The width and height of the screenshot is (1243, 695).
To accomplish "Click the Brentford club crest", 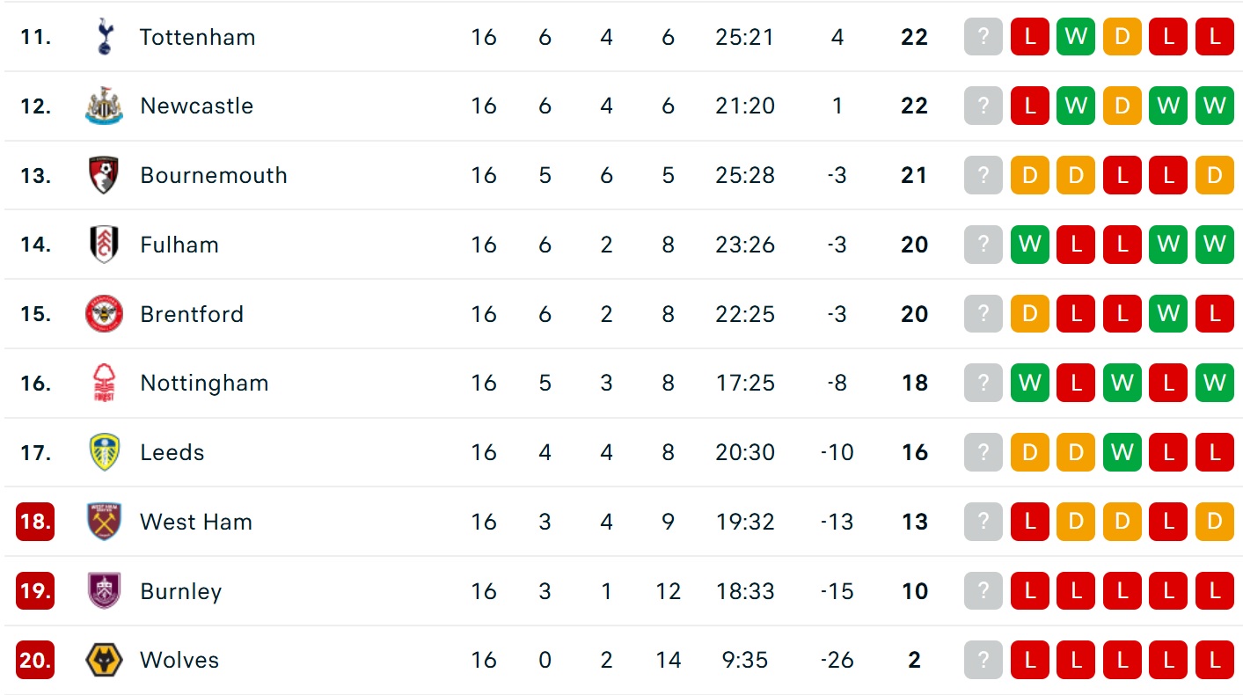I will coord(105,314).
